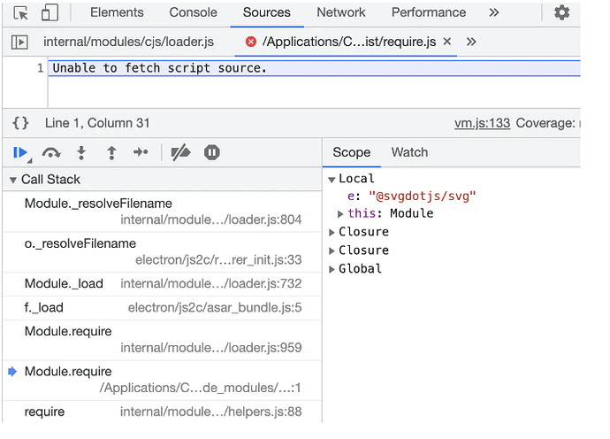
Task: Toggle the device toolbar icon
Action: [x=50, y=12]
